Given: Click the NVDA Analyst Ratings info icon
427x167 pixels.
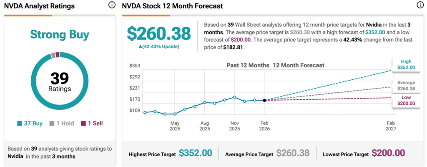Looking at the screenshot, I should click(111, 5).
